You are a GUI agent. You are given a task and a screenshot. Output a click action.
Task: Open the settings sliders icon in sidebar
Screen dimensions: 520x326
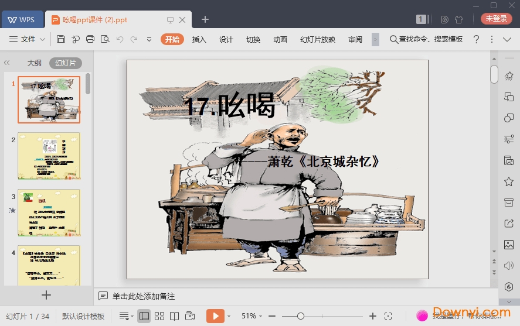(x=509, y=139)
